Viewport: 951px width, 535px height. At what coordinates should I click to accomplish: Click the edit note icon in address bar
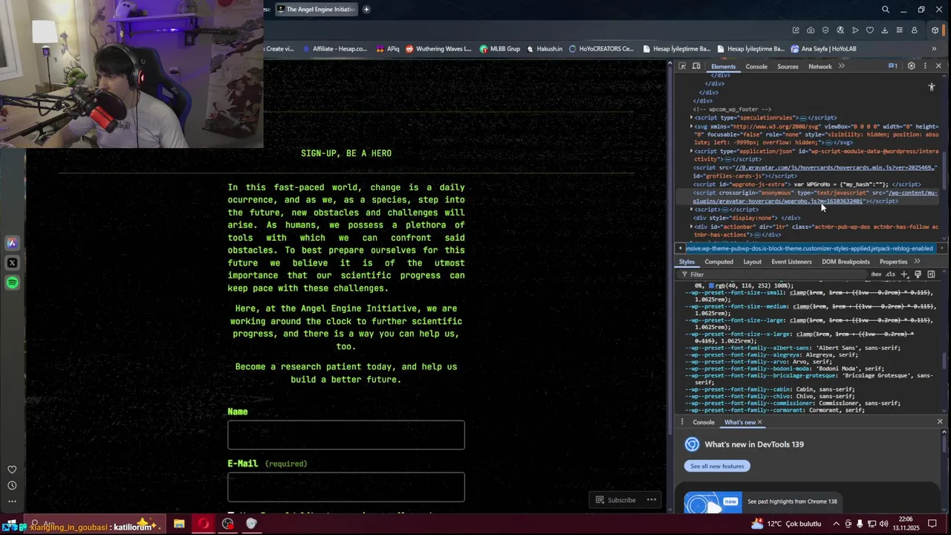796,30
